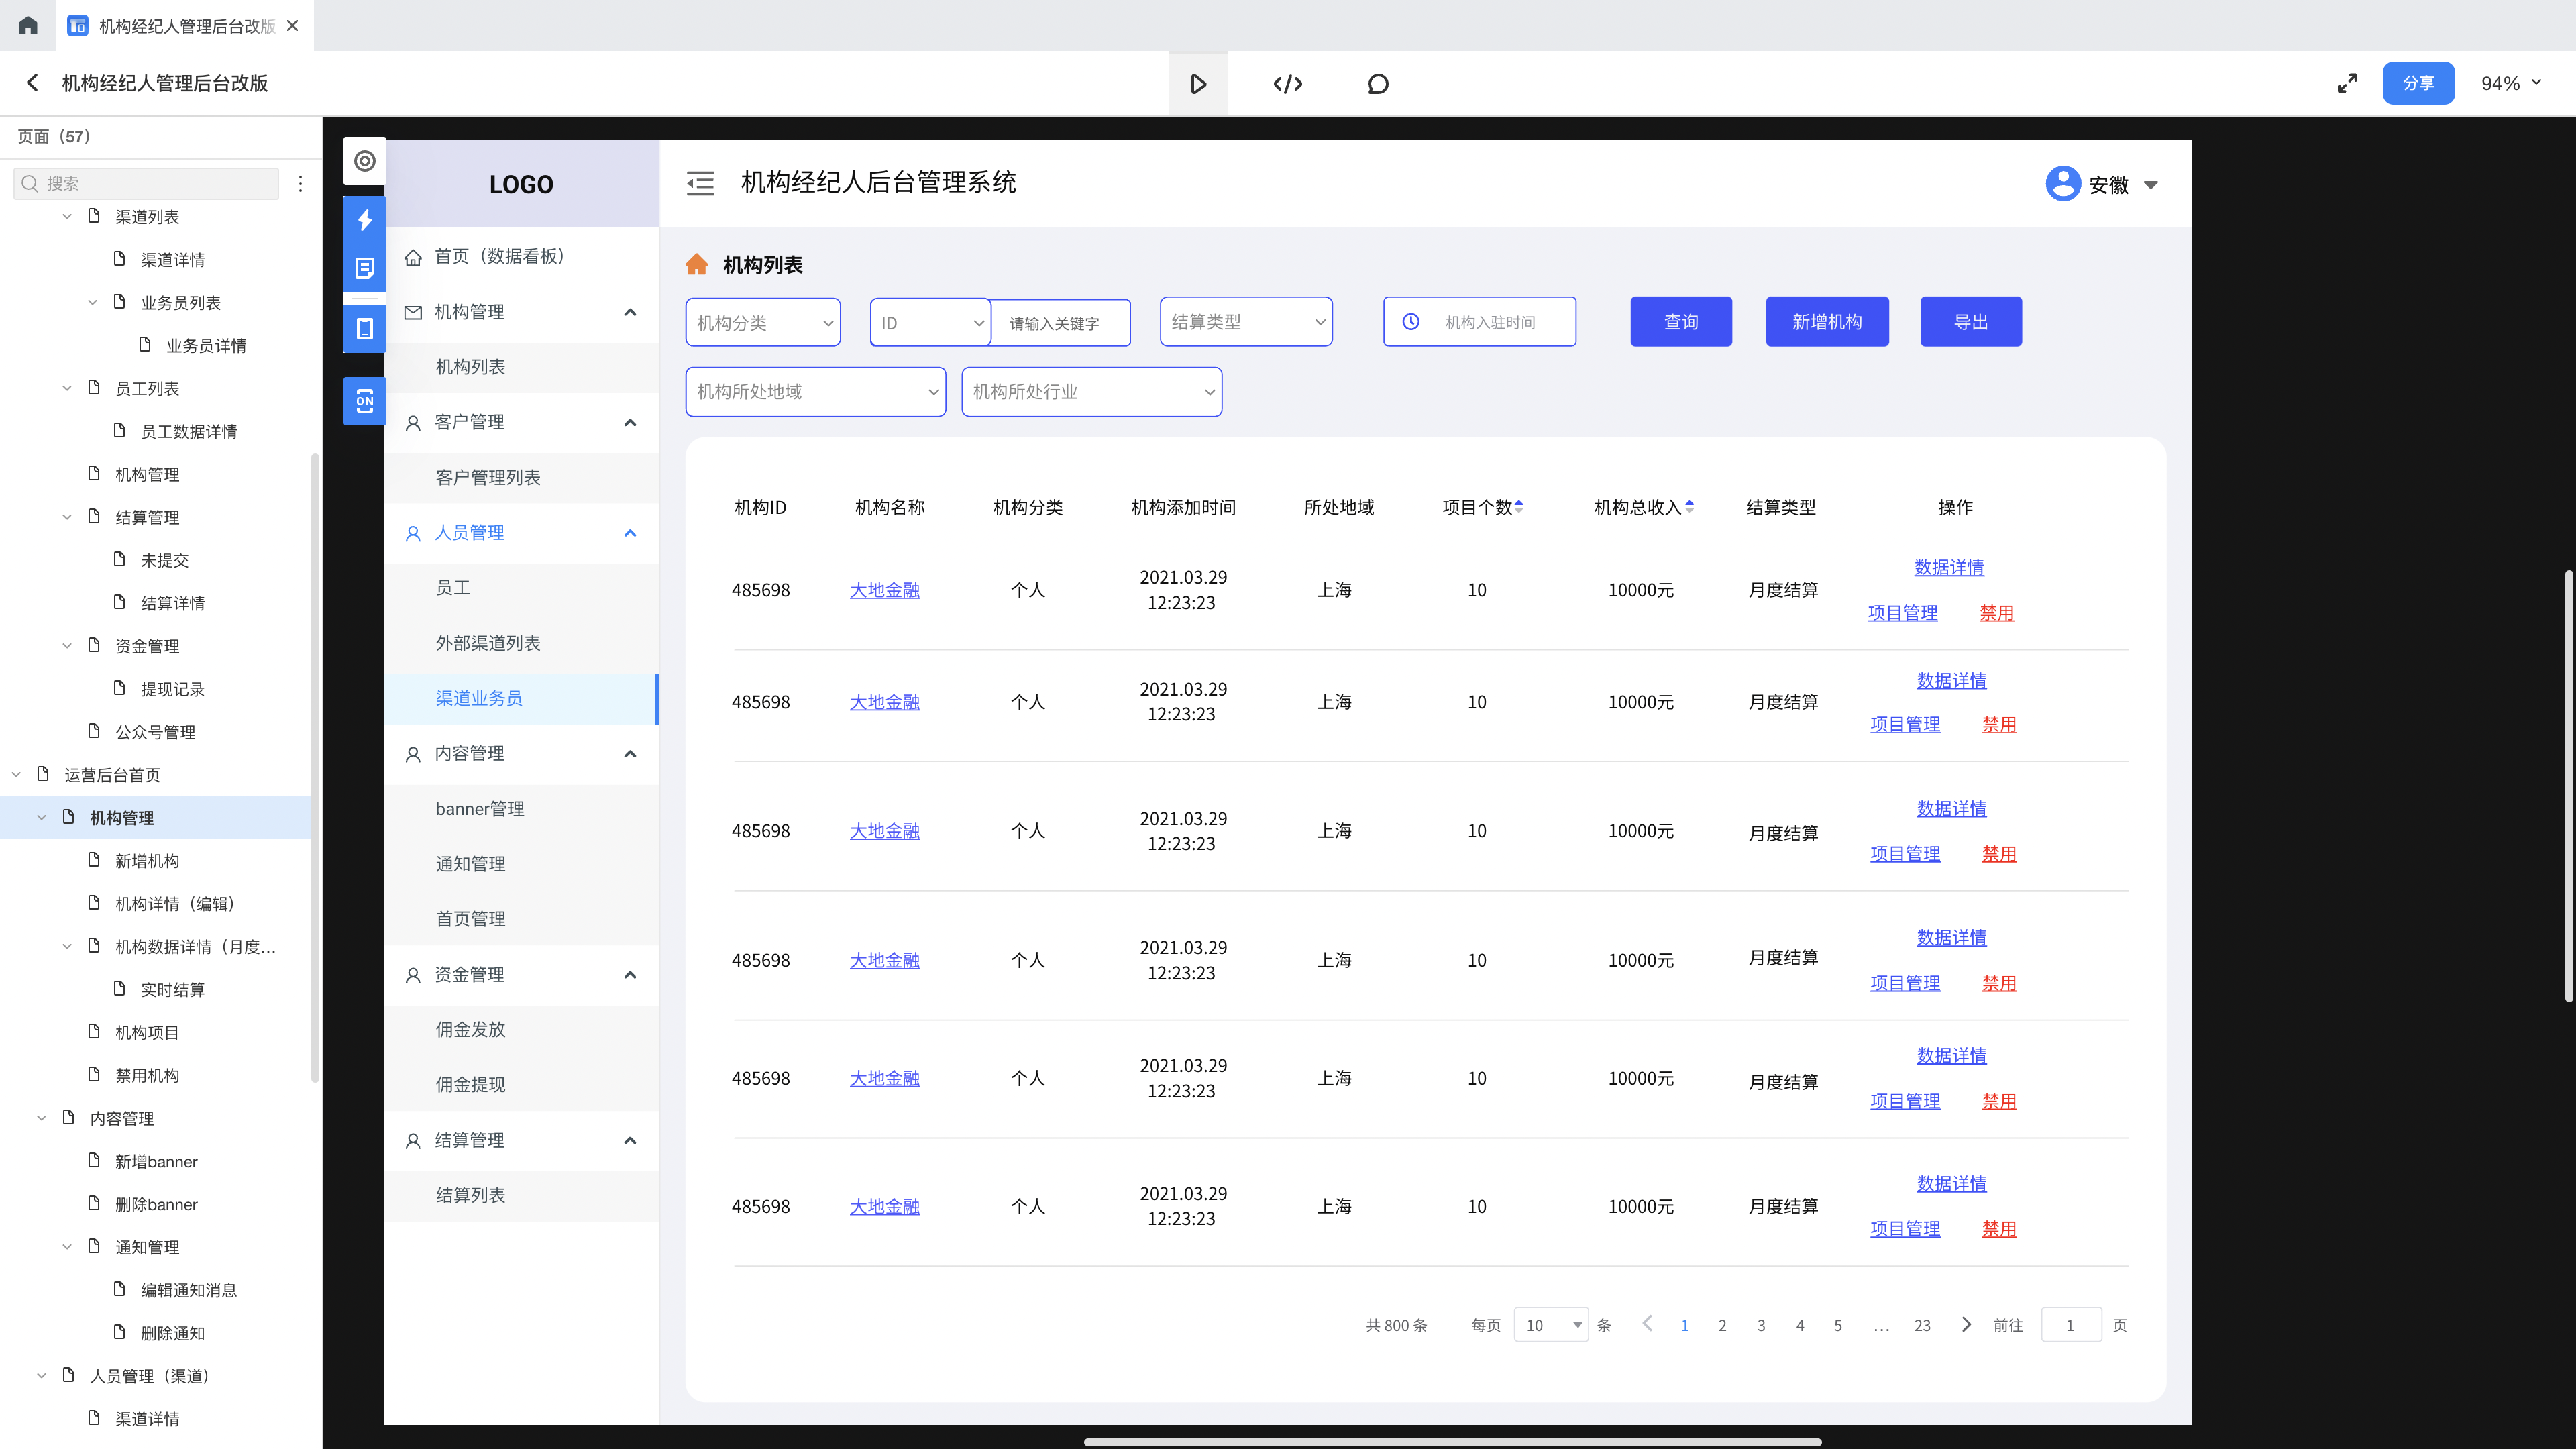Open the 机构分类 dropdown

point(763,323)
